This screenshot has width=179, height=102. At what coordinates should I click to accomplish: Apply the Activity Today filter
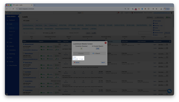[x=63, y=25]
